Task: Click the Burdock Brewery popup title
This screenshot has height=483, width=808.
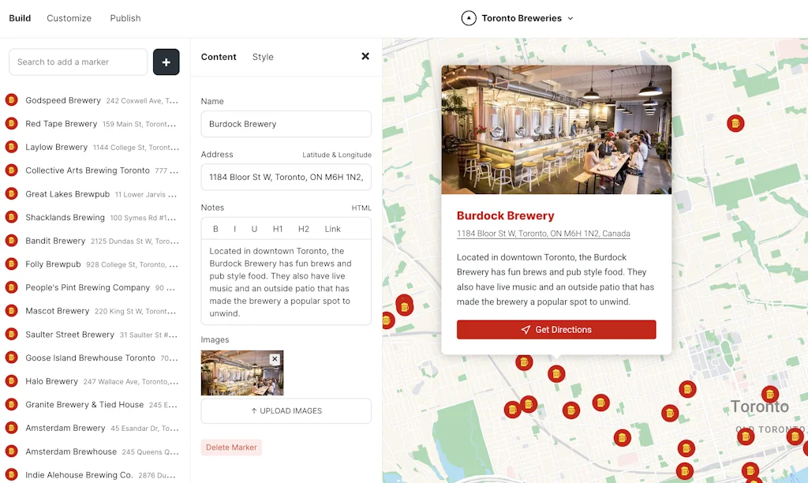Action: 505,215
